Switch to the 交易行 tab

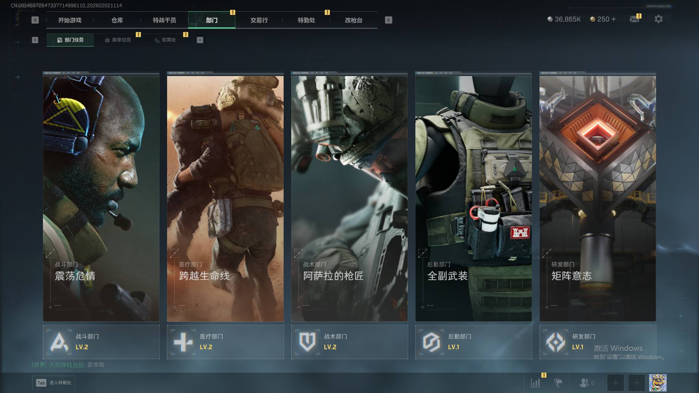coord(259,20)
